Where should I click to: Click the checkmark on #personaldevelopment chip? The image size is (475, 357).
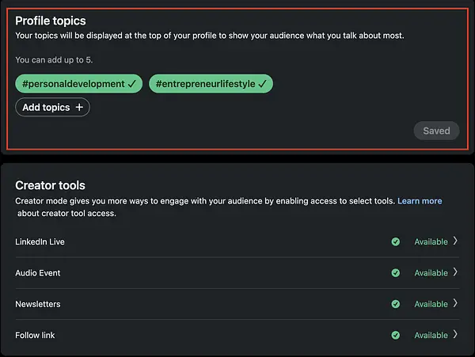131,84
